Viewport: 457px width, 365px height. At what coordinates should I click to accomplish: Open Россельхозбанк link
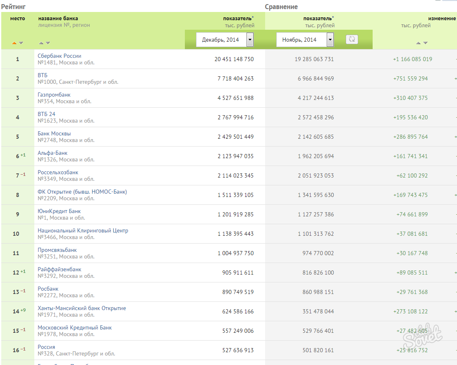click(x=58, y=172)
